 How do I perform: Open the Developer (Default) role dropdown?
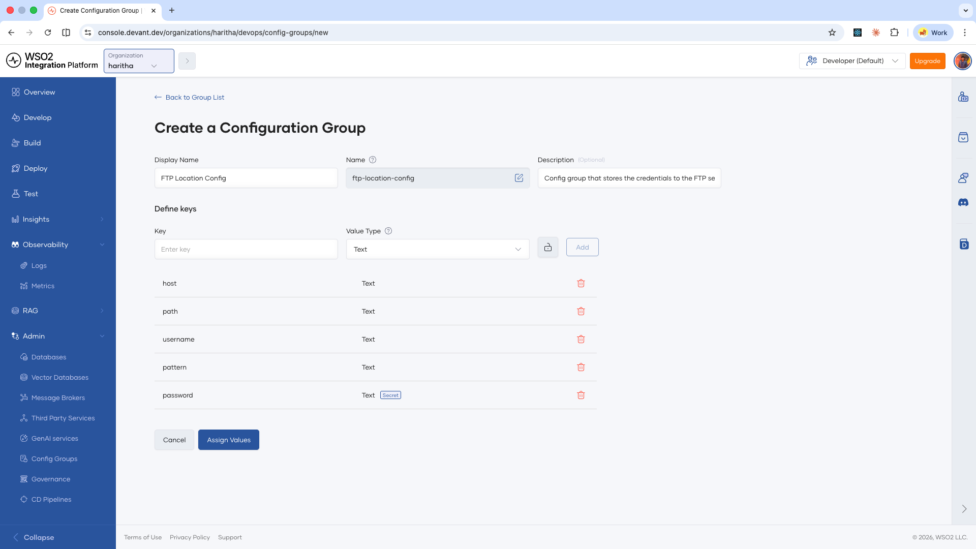(x=852, y=61)
